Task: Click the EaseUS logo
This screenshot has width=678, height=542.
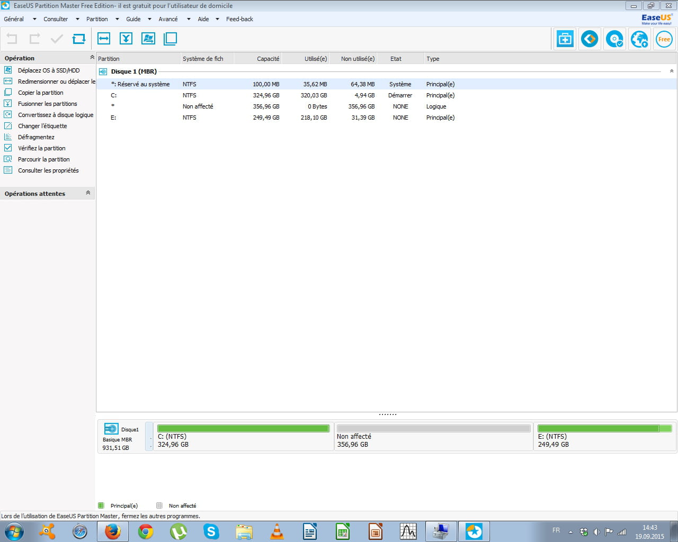Action: (657, 19)
